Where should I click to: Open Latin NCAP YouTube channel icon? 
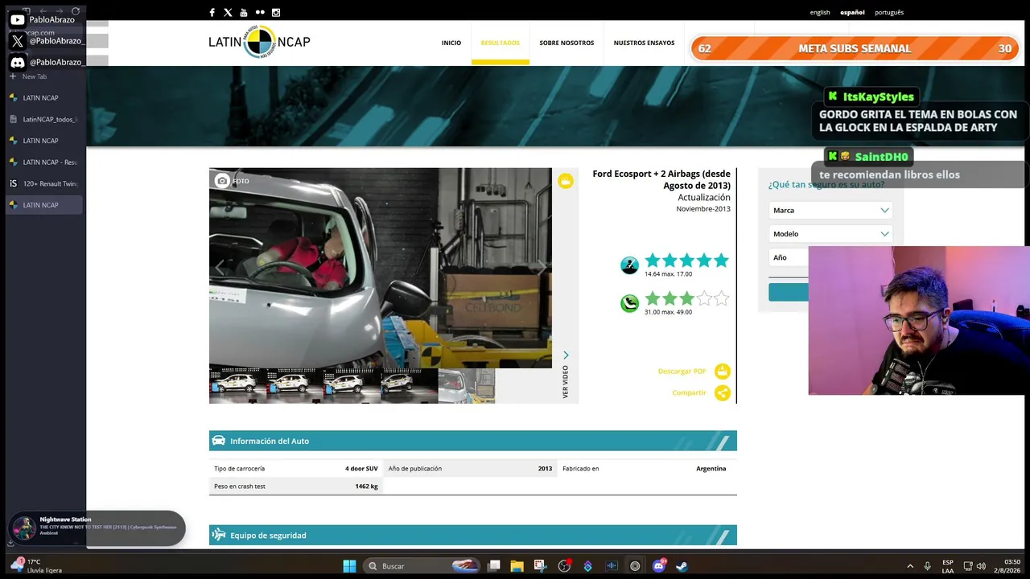click(x=244, y=12)
